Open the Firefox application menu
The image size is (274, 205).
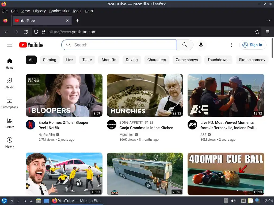pyautogui.click(x=268, y=32)
